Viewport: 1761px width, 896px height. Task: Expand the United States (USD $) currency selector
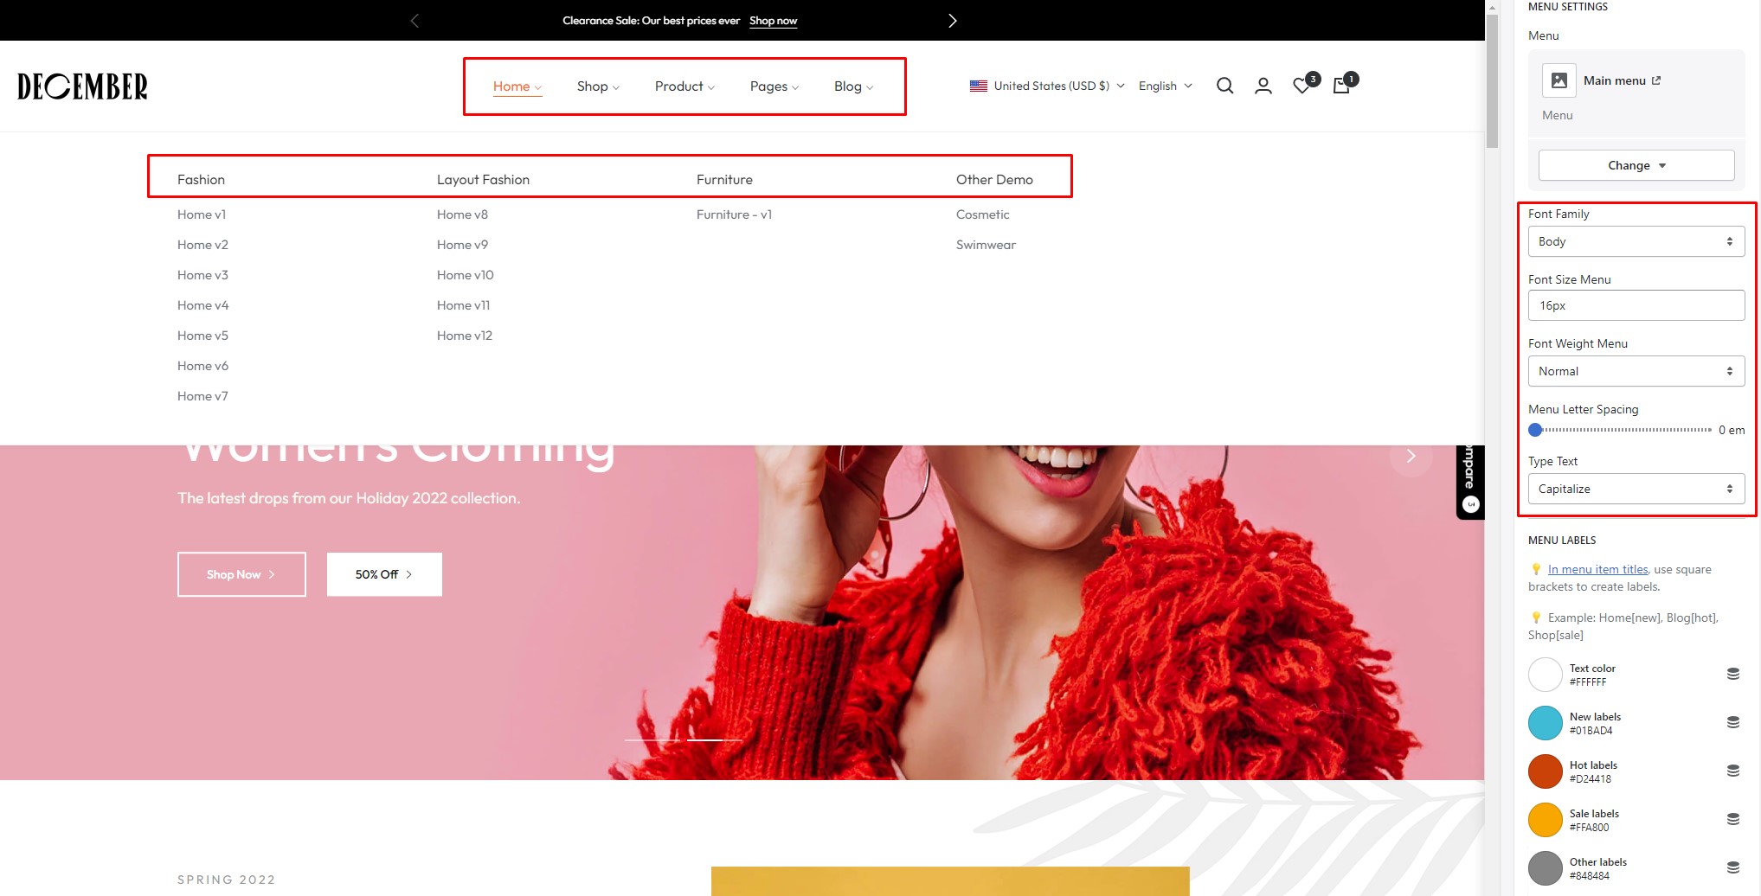point(1047,86)
